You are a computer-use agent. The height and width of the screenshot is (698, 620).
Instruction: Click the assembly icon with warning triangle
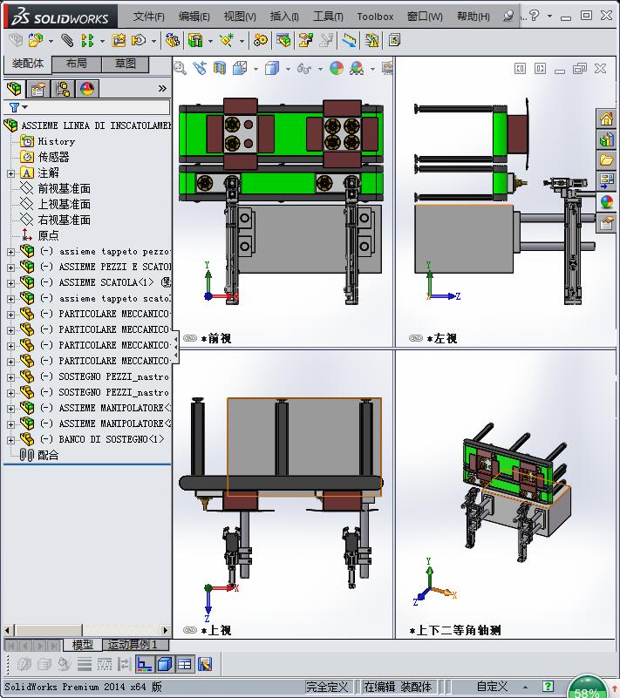[x=371, y=40]
